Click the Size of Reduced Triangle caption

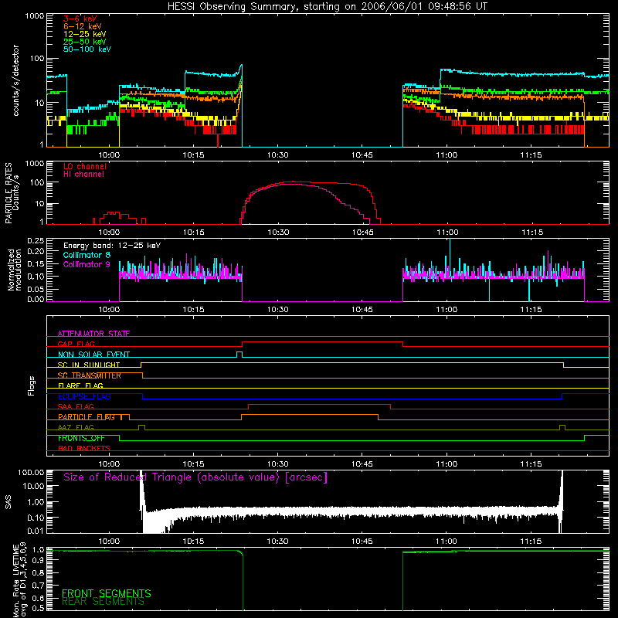pyautogui.click(x=195, y=477)
